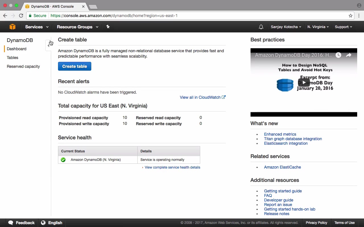Open the N. Virginia region selector
Viewport: 364px width, 227px height.
tap(318, 27)
